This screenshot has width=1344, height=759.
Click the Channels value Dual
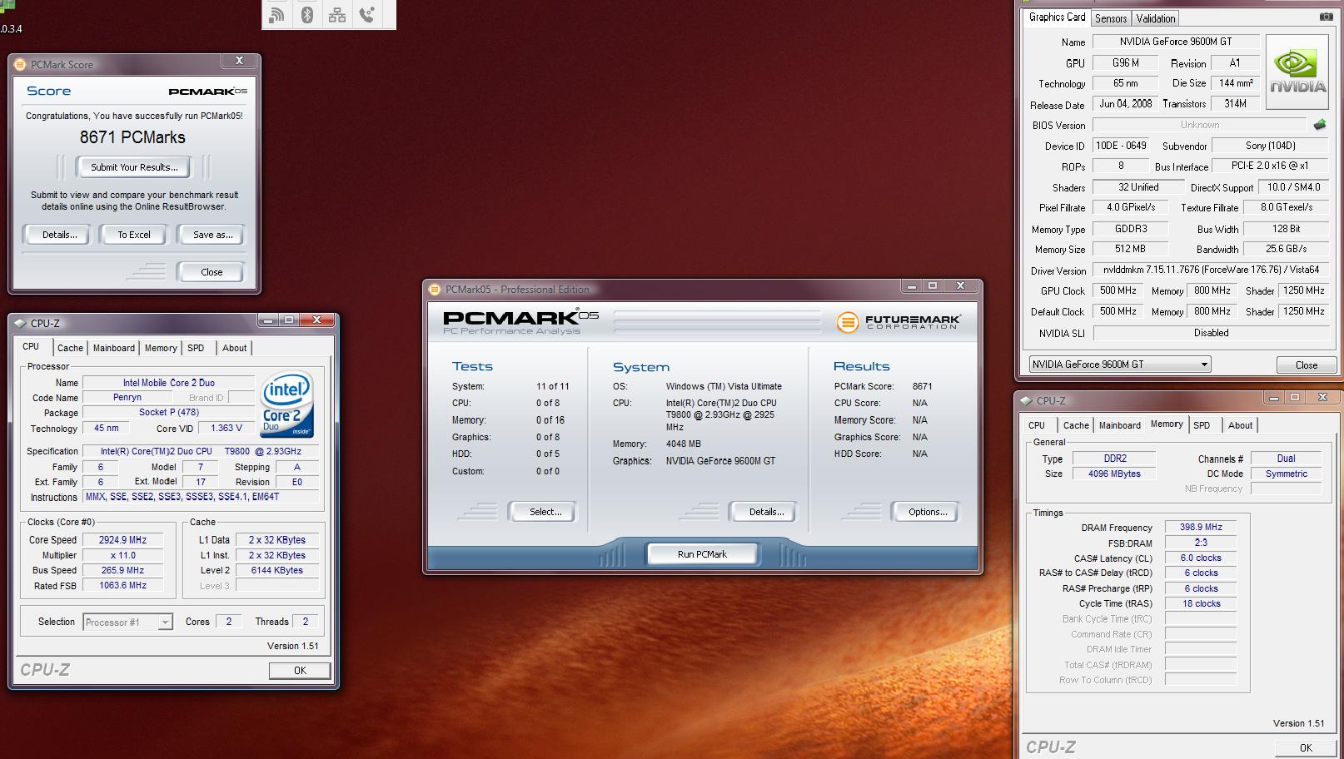coord(1286,459)
